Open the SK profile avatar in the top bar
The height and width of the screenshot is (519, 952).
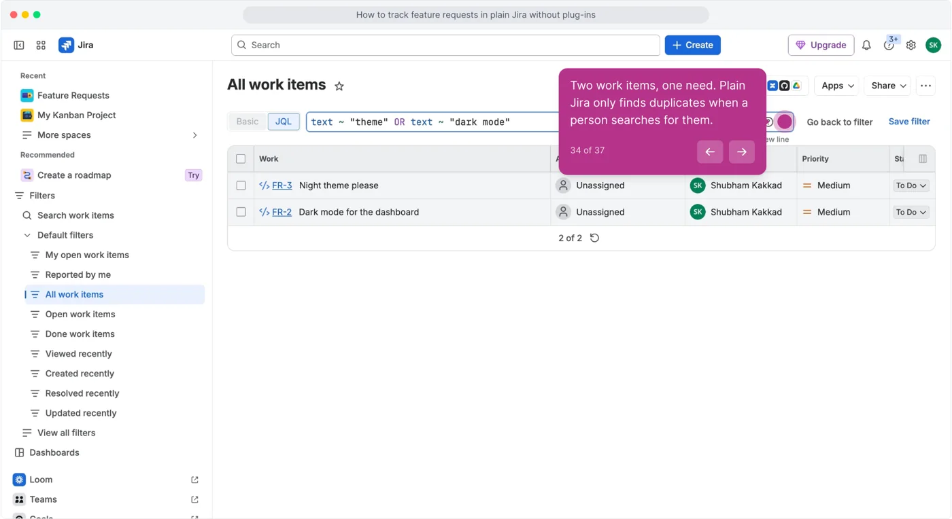[934, 45]
